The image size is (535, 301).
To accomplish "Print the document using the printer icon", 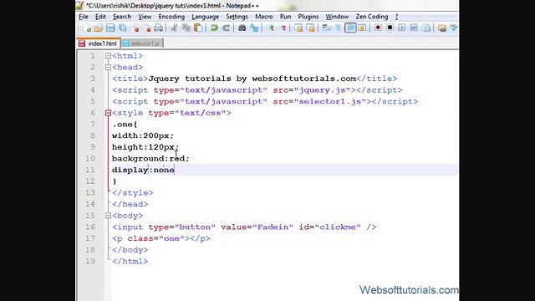I will tap(158, 28).
